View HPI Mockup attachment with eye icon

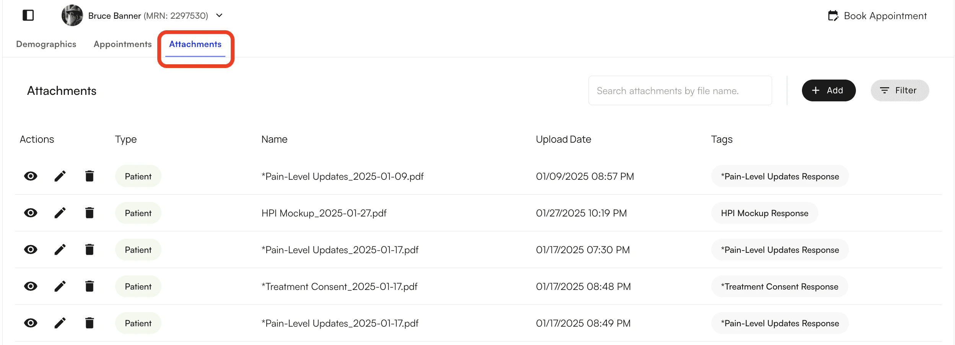(31, 213)
